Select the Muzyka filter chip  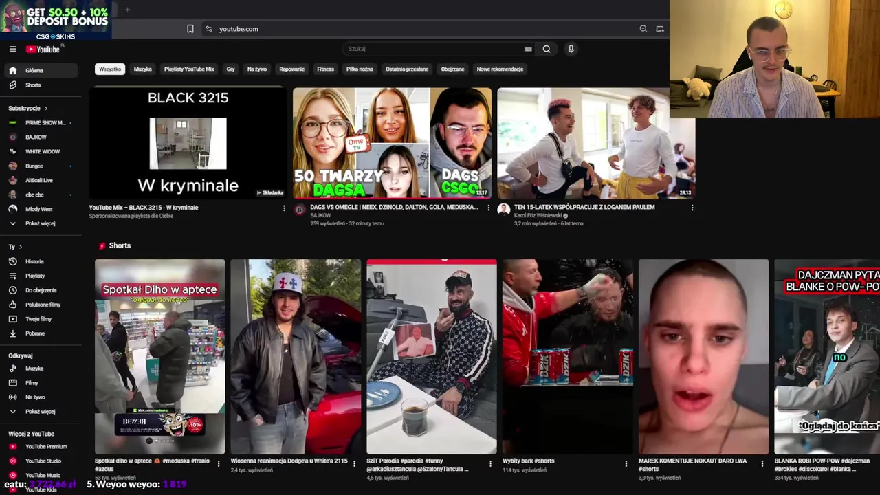pyautogui.click(x=143, y=69)
